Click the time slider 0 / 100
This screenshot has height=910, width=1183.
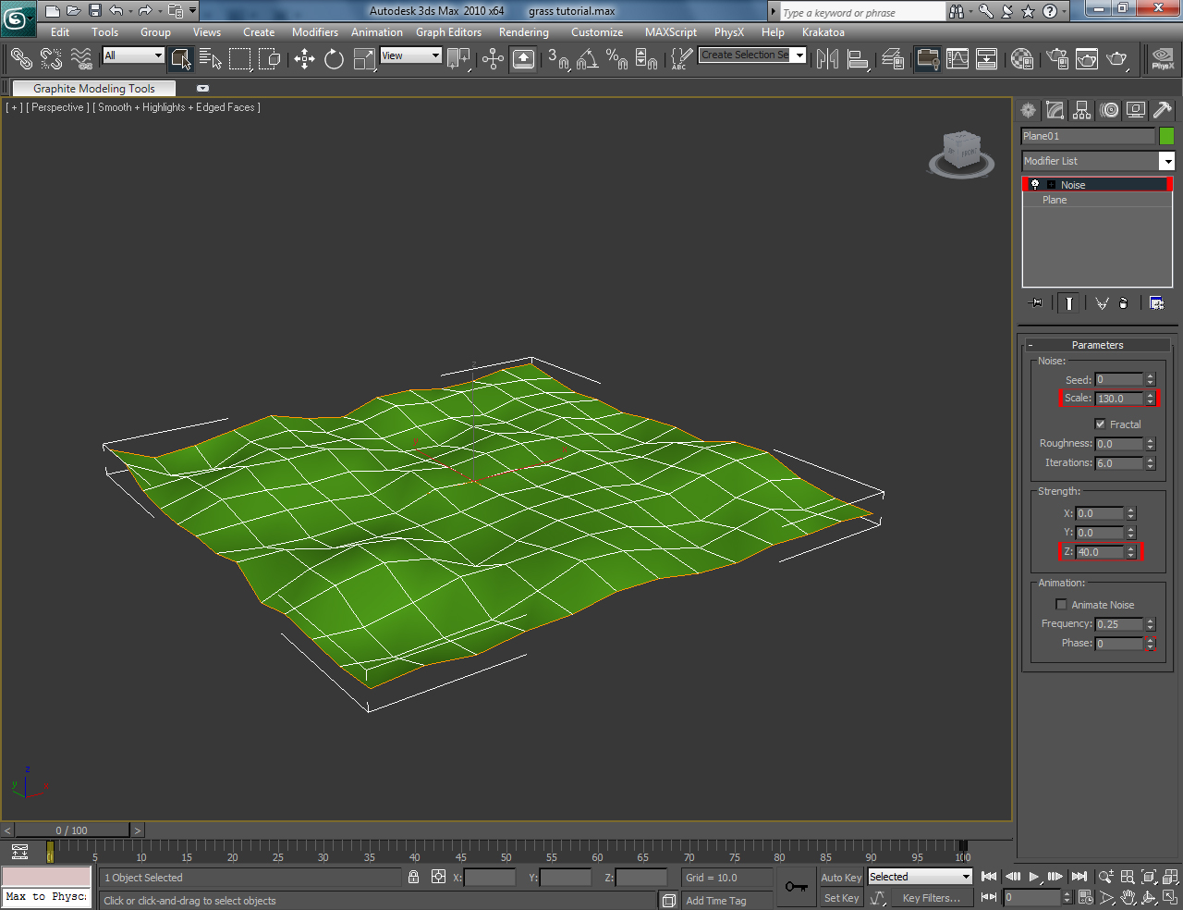[71, 830]
